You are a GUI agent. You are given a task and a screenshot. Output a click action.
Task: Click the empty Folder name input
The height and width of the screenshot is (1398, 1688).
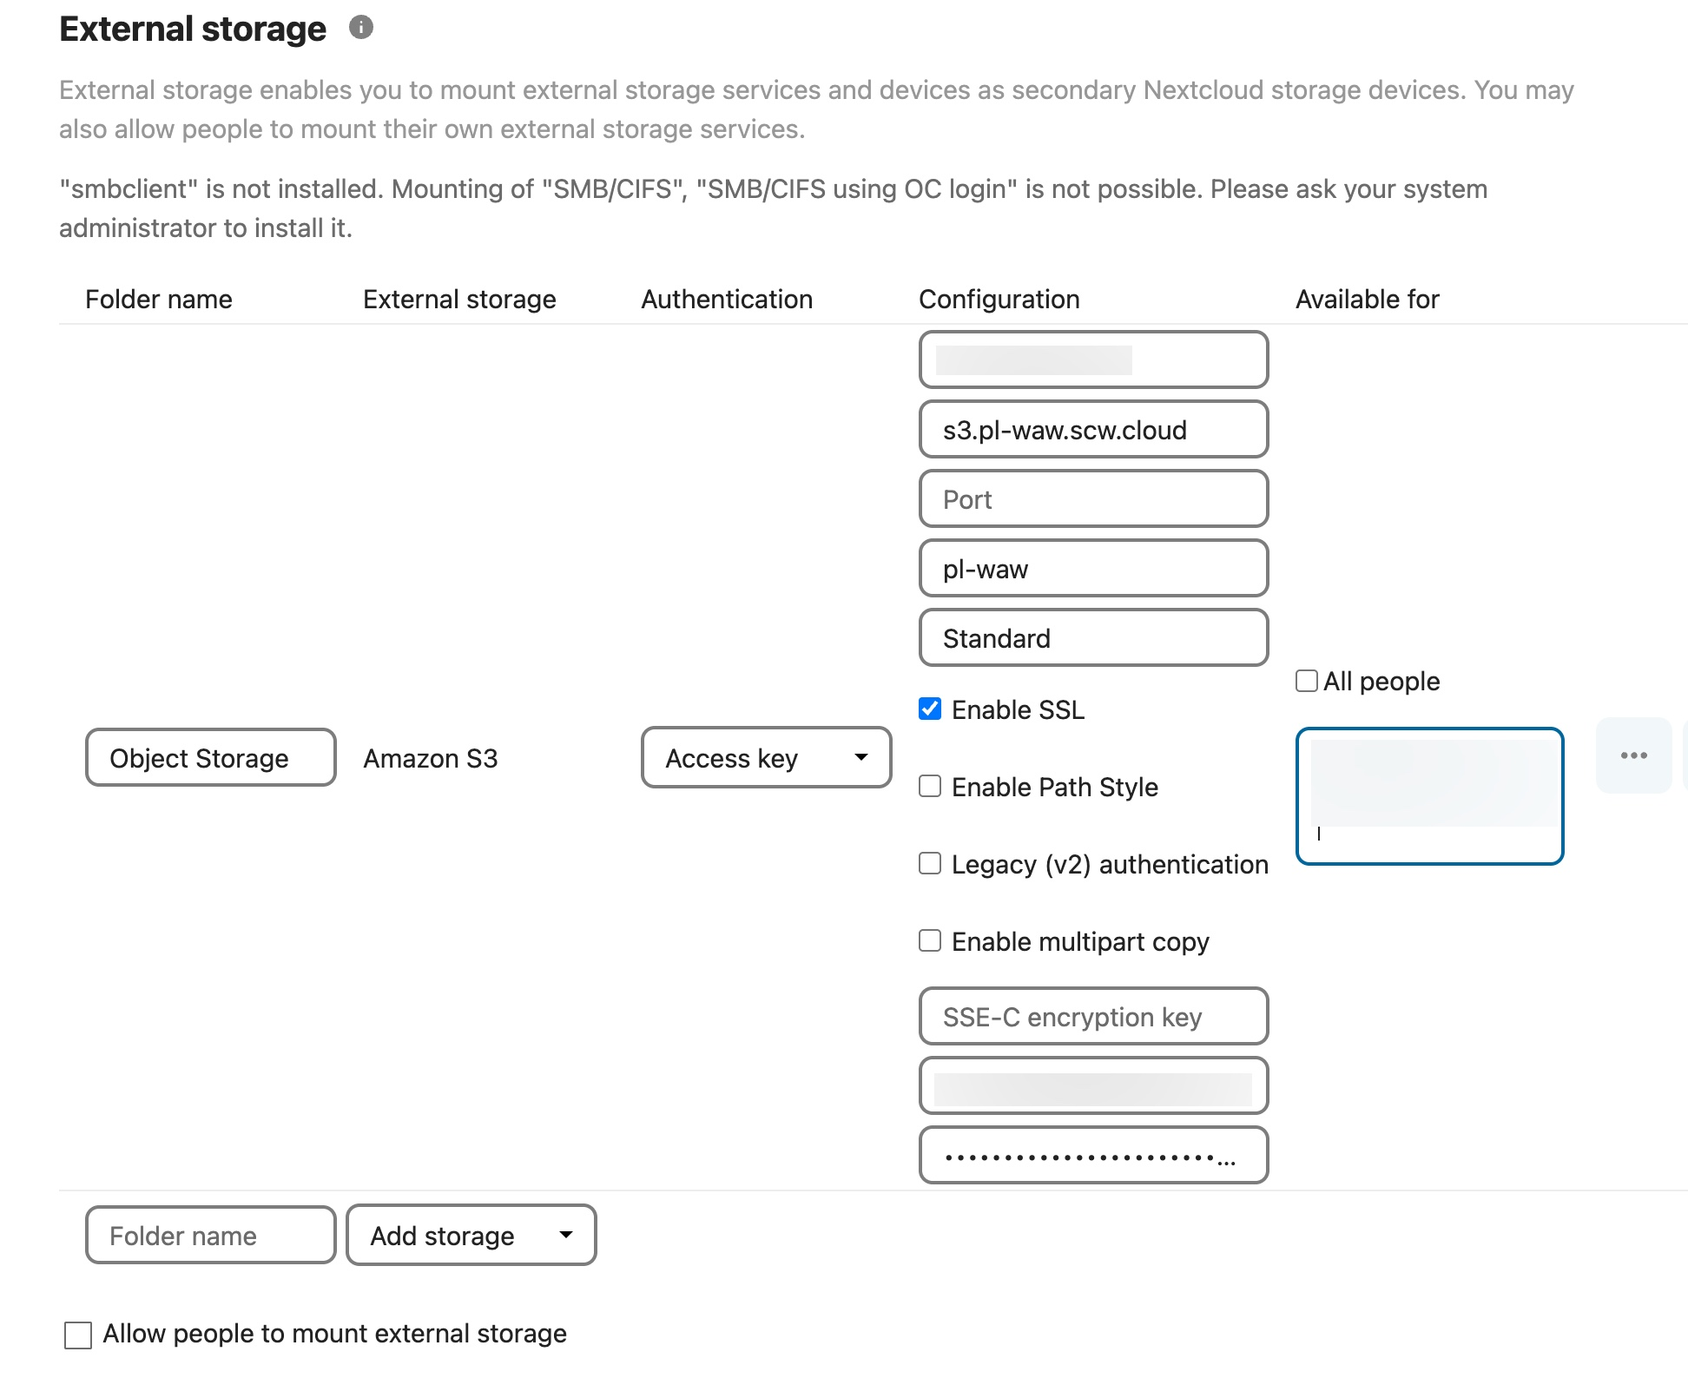click(x=210, y=1235)
